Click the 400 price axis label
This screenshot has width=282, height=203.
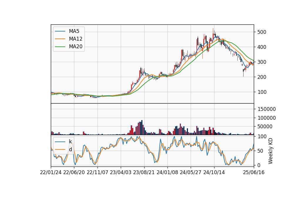(x=262, y=47)
